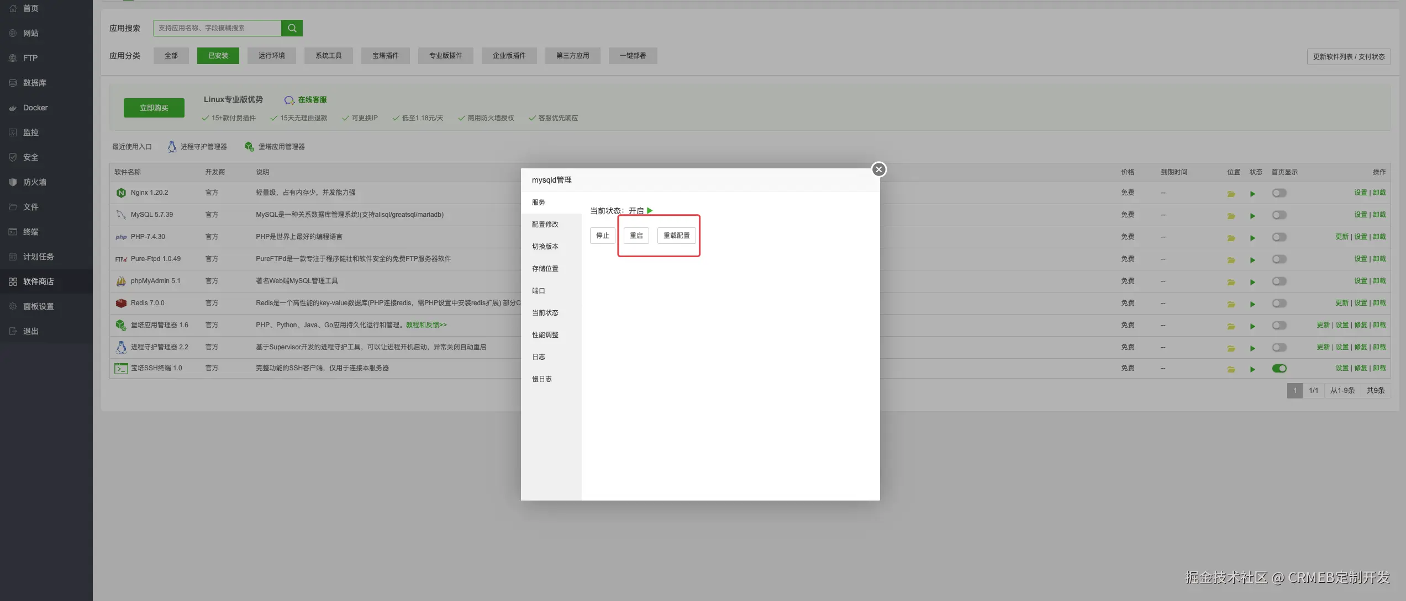Select the 慢日志 tab
The height and width of the screenshot is (601, 1406).
(x=541, y=379)
